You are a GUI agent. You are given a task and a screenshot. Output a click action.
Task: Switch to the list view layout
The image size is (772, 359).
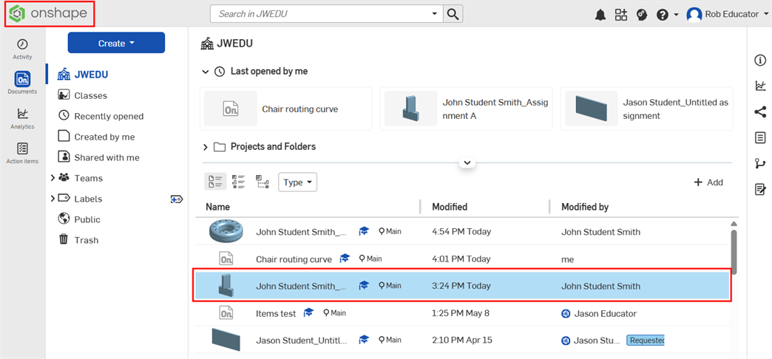pos(215,182)
